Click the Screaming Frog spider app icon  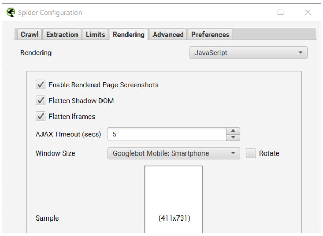click(11, 12)
